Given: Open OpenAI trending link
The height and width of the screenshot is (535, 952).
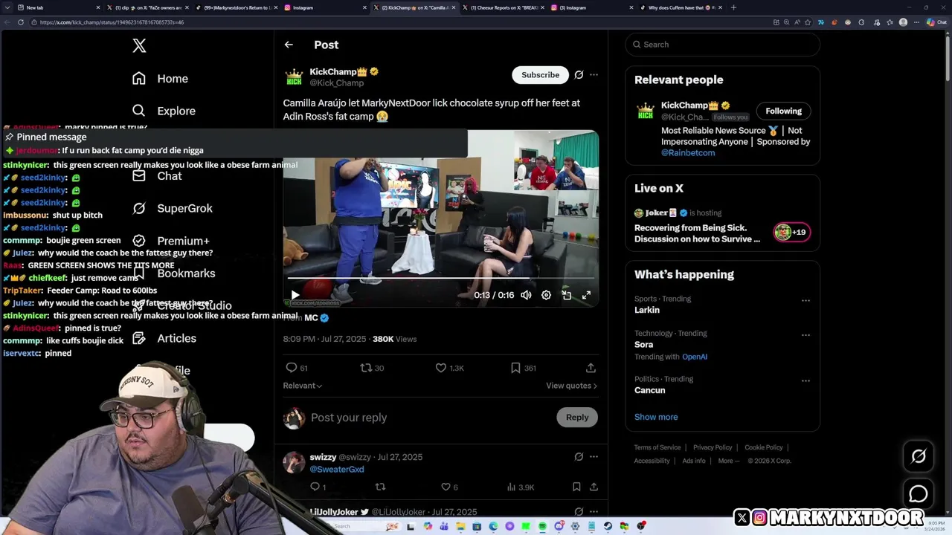Looking at the screenshot, I should click(695, 357).
